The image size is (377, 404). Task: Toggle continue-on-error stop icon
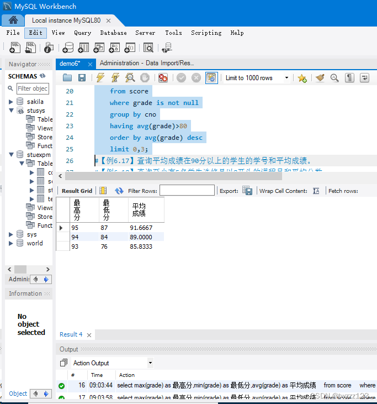point(163,77)
